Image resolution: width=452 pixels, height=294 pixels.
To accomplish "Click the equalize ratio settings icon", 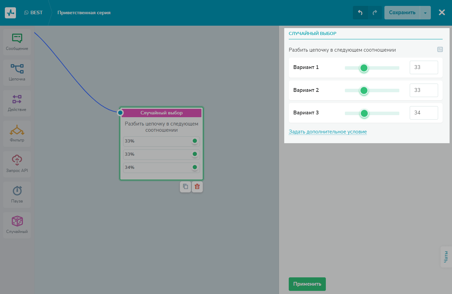I will (x=440, y=50).
